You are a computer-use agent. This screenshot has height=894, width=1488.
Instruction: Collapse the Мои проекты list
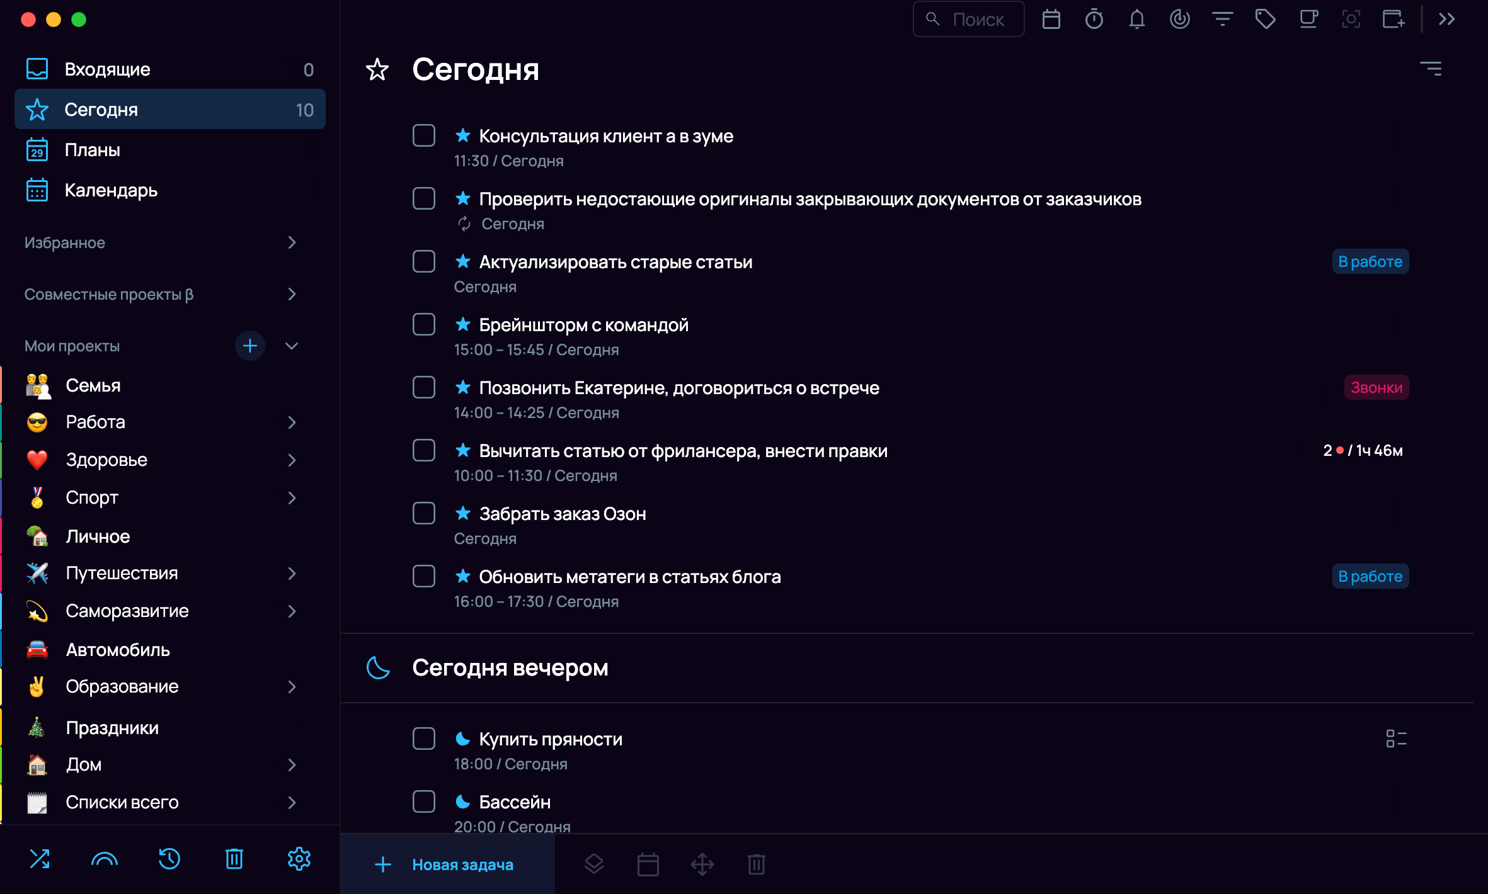pyautogui.click(x=292, y=346)
